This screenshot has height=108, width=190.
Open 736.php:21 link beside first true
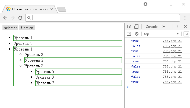click(x=172, y=41)
